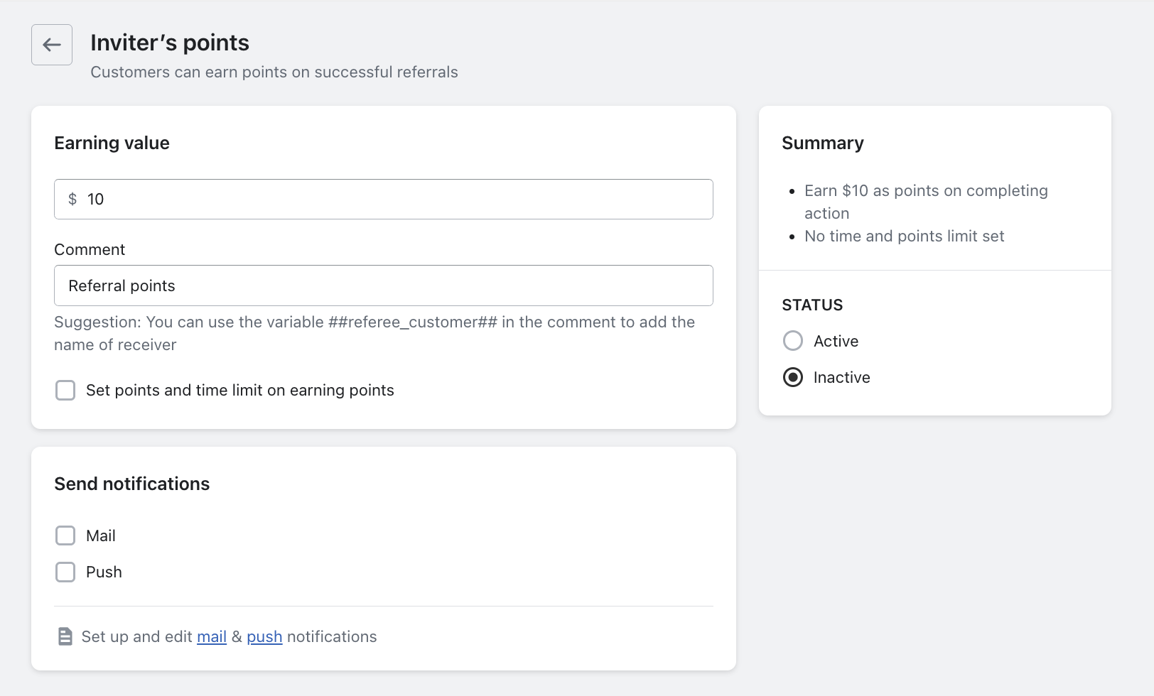Click the Send notifications section heading
The height and width of the screenshot is (696, 1154).
(x=131, y=484)
